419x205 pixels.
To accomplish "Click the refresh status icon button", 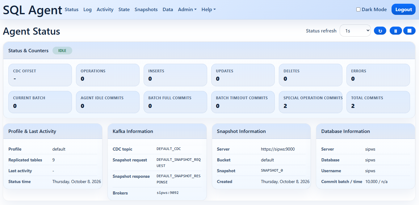I will coord(380,31).
